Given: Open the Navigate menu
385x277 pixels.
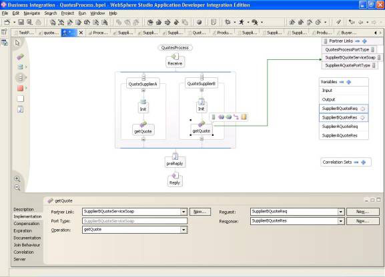Looking at the screenshot, I should tap(31, 13).
